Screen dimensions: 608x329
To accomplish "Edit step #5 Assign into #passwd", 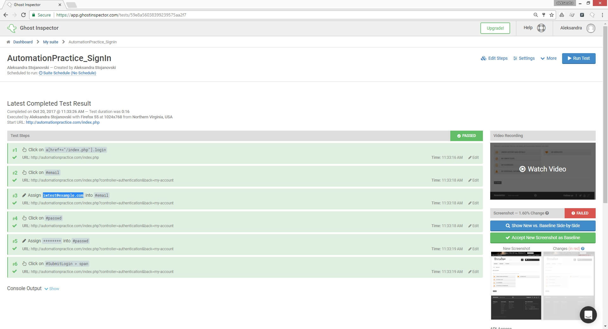I will (x=473, y=249).
